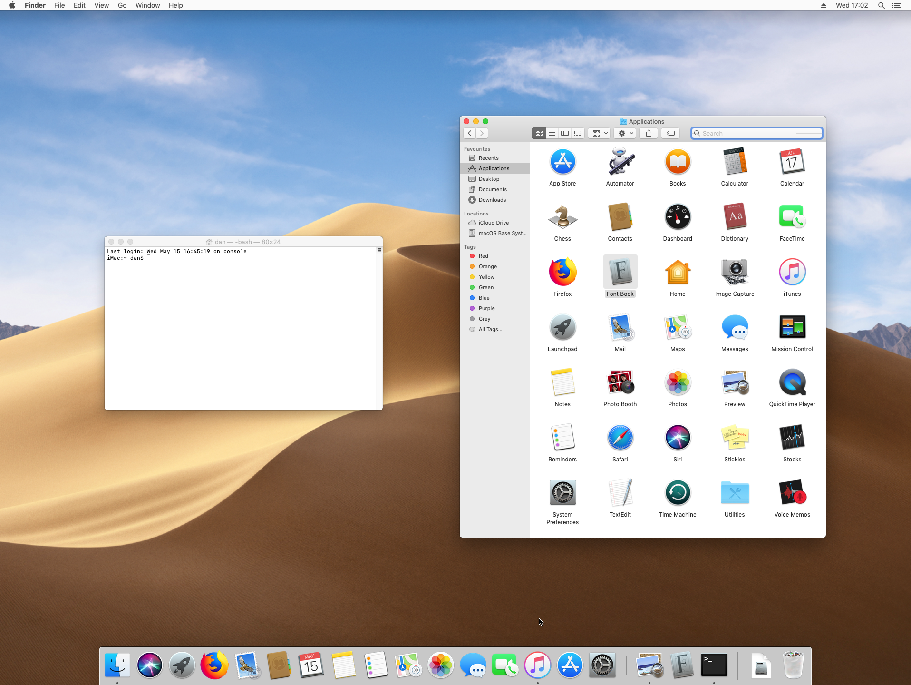Open Recents in the Finder sidebar
Viewport: 911px width, 685px height.
494,158
